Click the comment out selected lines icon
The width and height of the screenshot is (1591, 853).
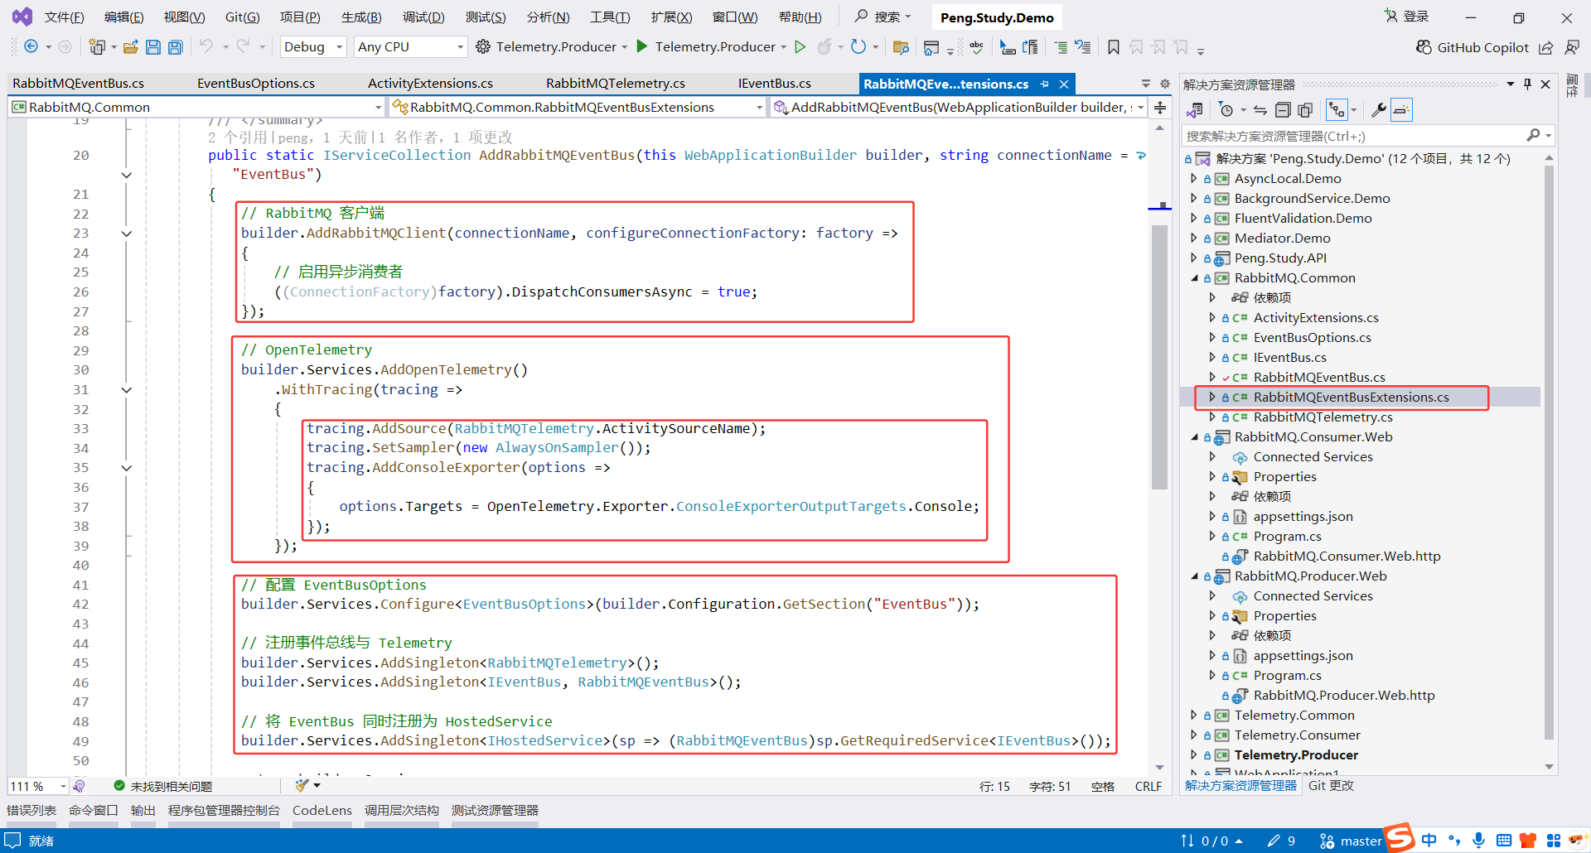coord(1061,46)
